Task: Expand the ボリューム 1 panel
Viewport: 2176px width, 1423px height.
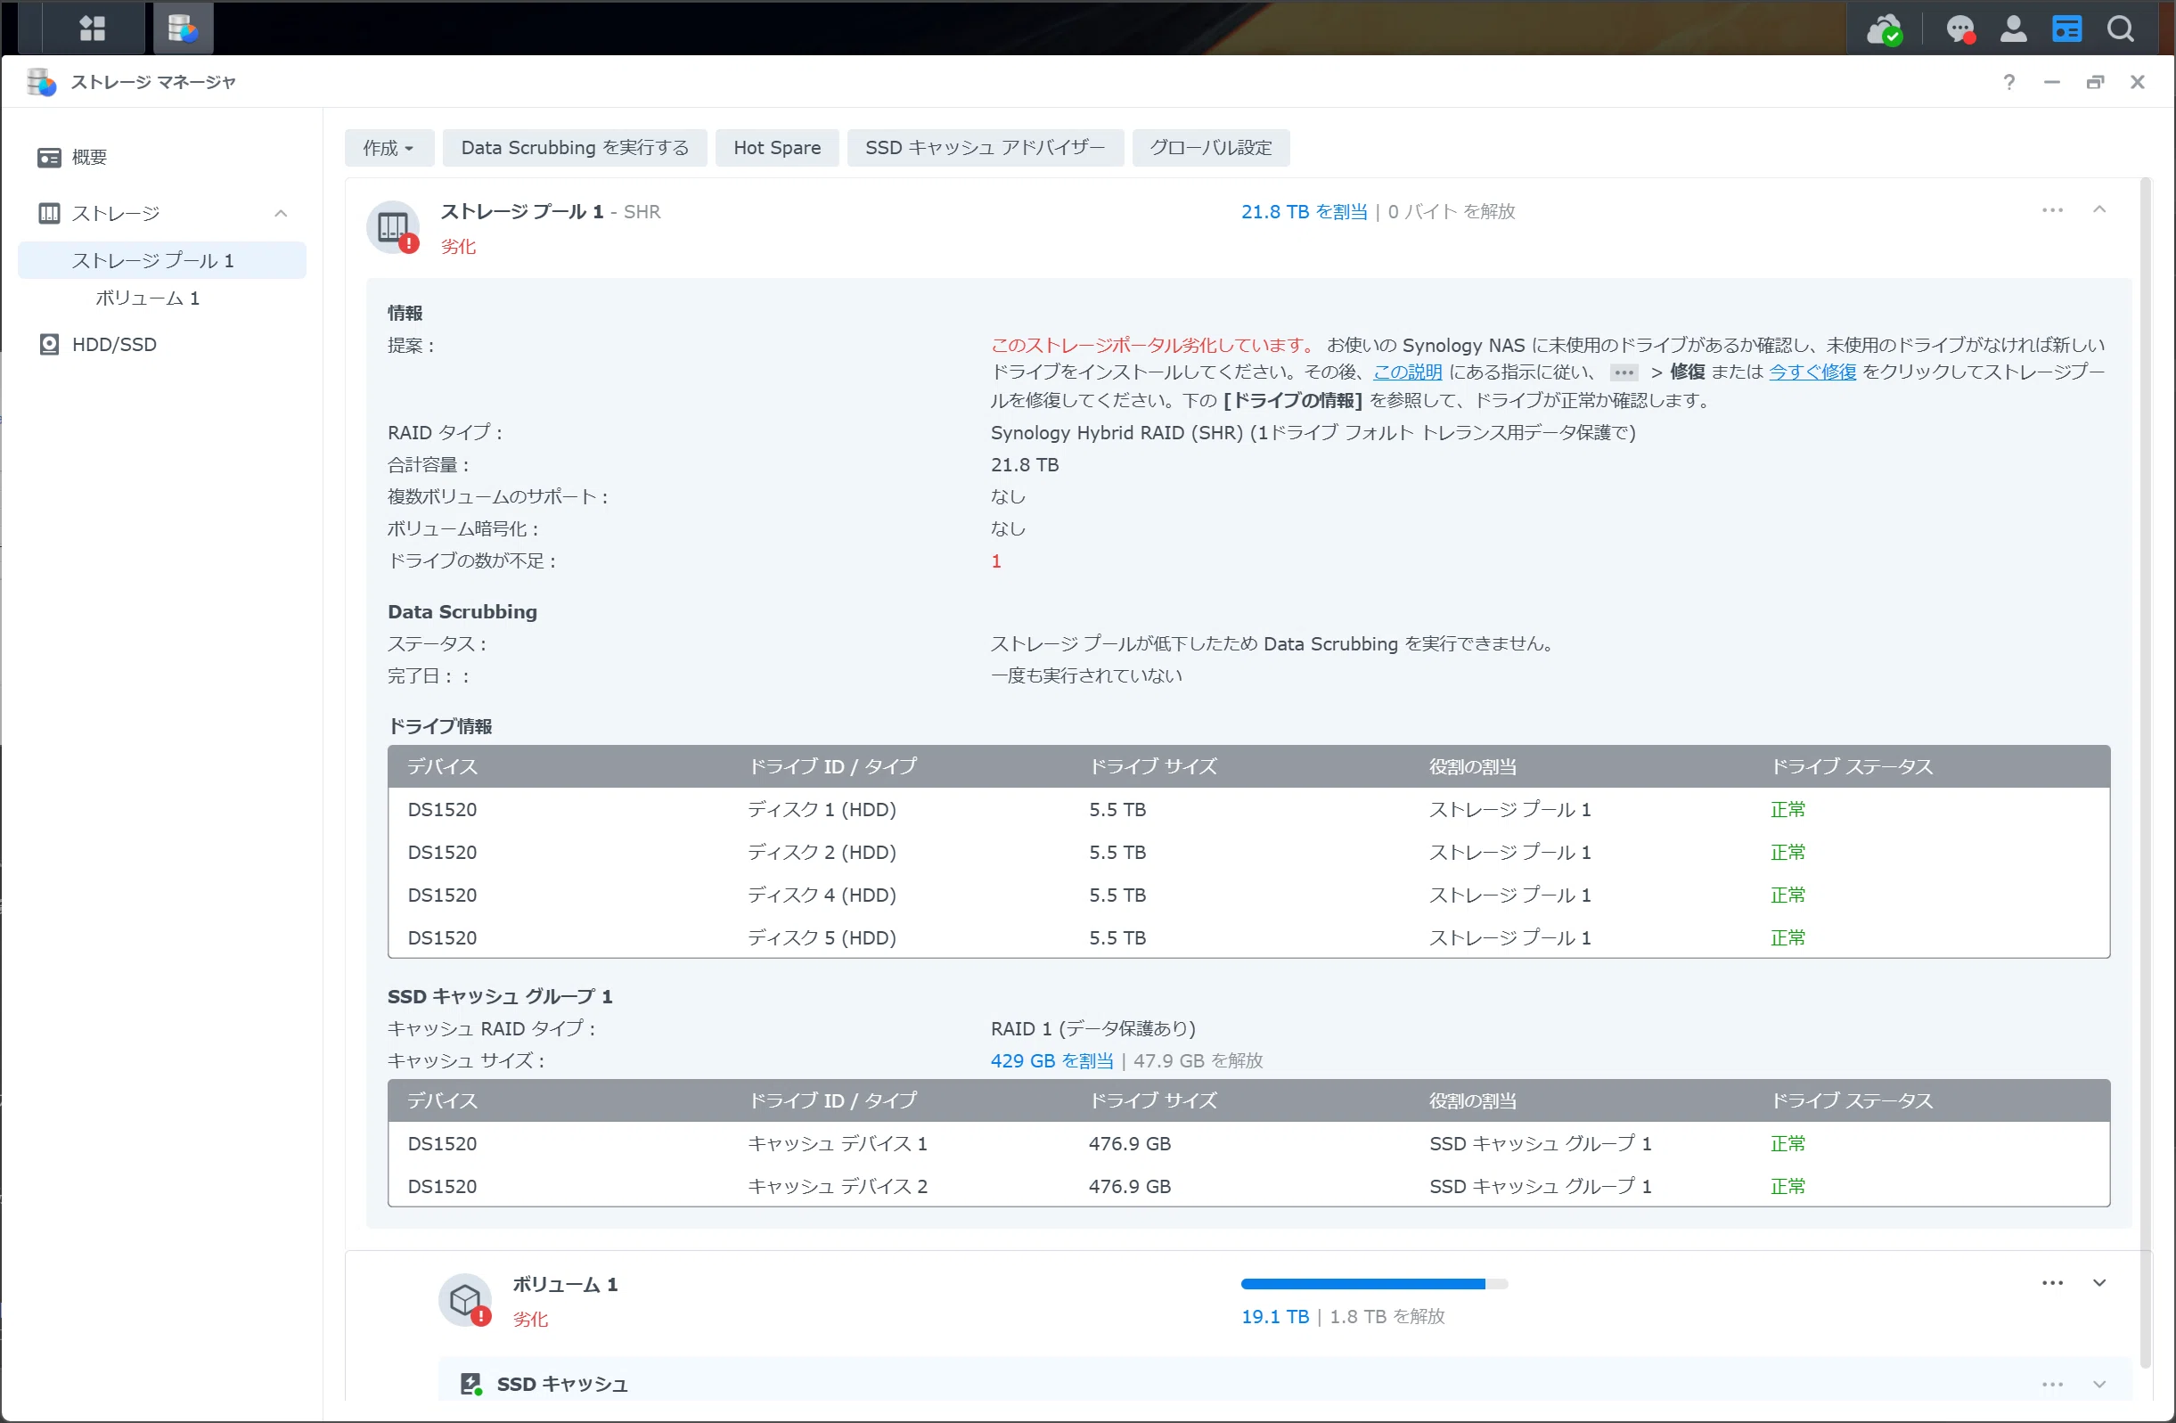Action: [x=2099, y=1283]
